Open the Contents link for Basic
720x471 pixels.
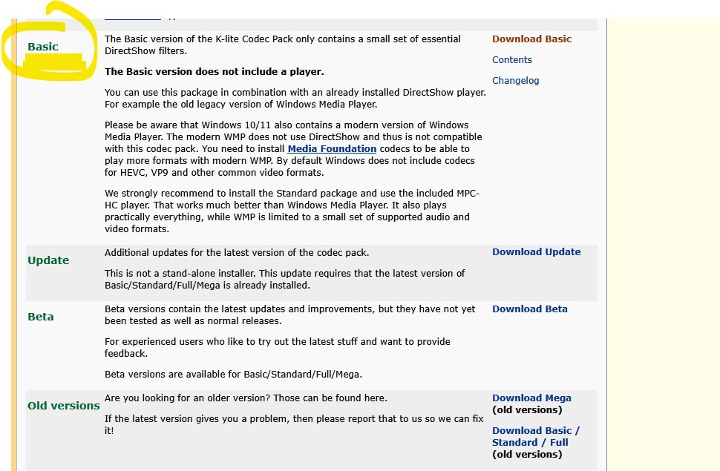pos(511,60)
